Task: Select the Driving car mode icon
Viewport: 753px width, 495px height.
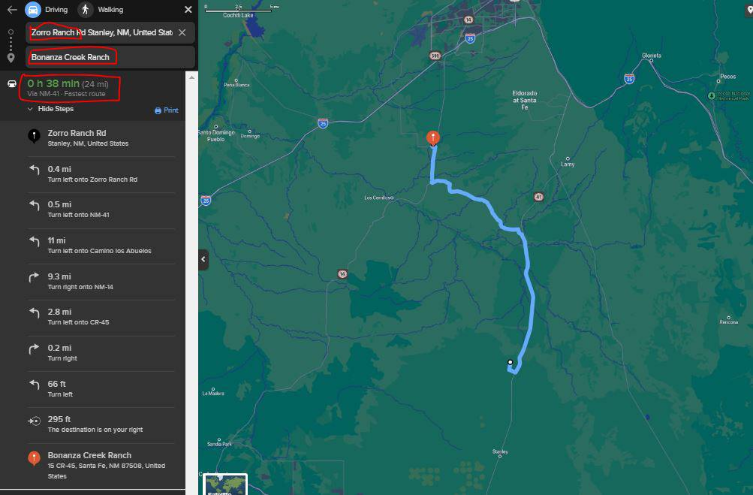Action: [x=33, y=10]
